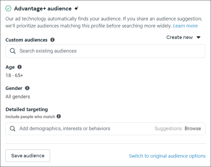Click the Add demographics, interests or behaviors field
Screen dimensions: 211x167
point(105,128)
